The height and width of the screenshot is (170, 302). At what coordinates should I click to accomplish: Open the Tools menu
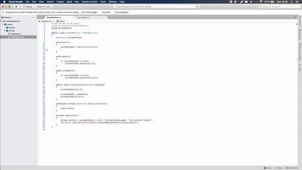(103, 2)
